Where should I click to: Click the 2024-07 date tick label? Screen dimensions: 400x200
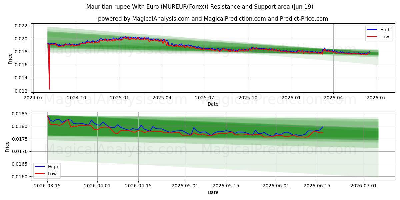coord(34,98)
